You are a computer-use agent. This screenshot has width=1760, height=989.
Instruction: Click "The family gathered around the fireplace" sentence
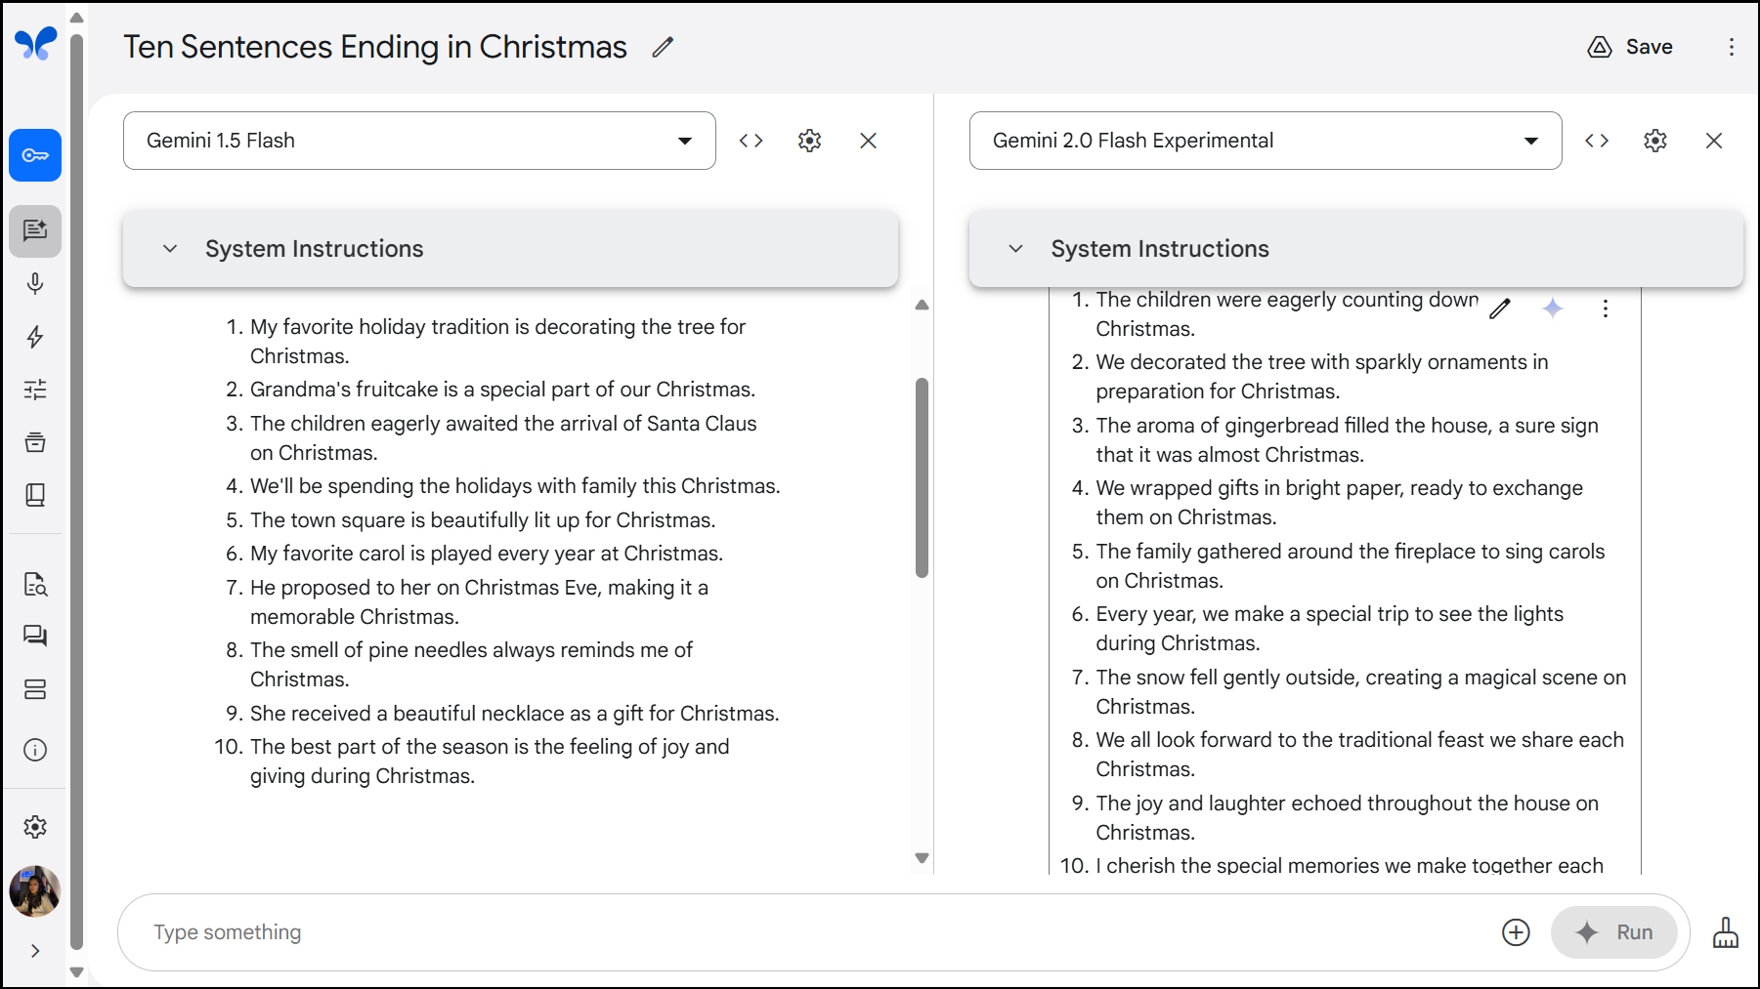tap(1351, 566)
